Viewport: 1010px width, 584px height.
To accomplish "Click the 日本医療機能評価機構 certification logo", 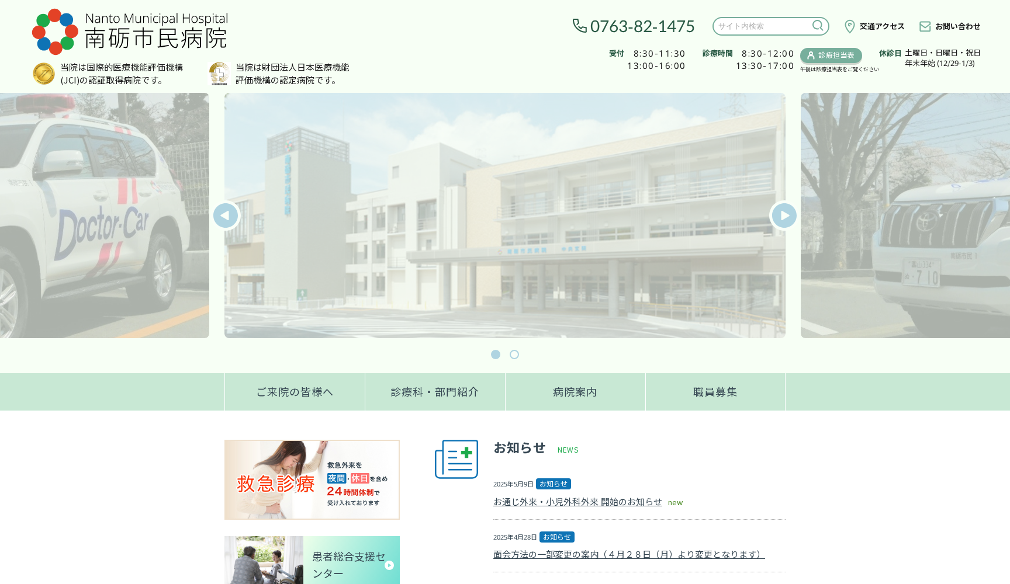I will [x=218, y=74].
